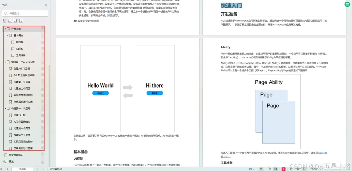Click bookmark icon beside 创建ArkTS工程
Image resolution: width=352 pixels, height=172 pixels.
pyautogui.click(x=10, y=69)
